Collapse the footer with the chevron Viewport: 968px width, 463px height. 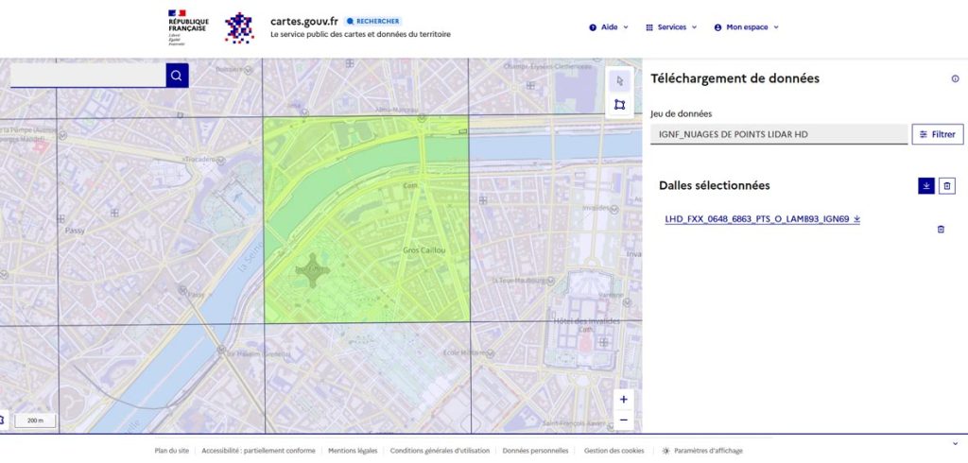pos(955,443)
